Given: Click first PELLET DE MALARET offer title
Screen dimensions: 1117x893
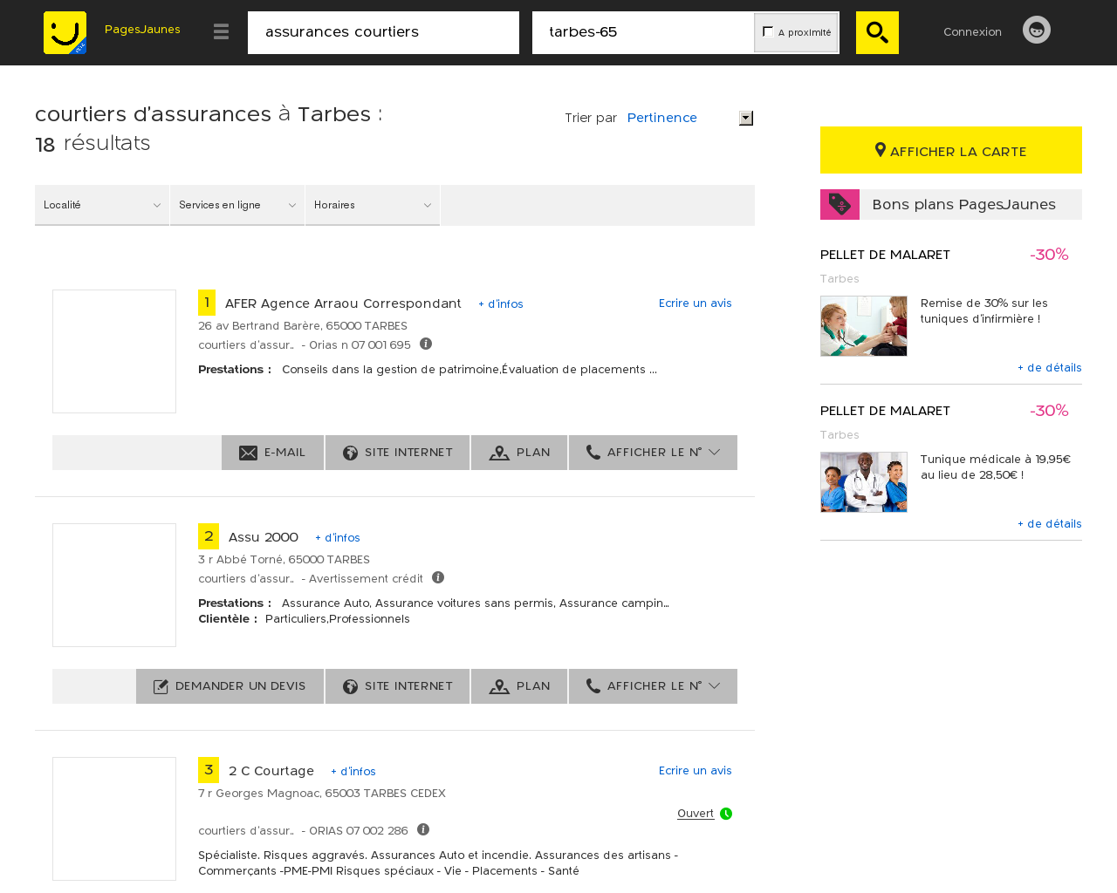Looking at the screenshot, I should click(x=885, y=255).
